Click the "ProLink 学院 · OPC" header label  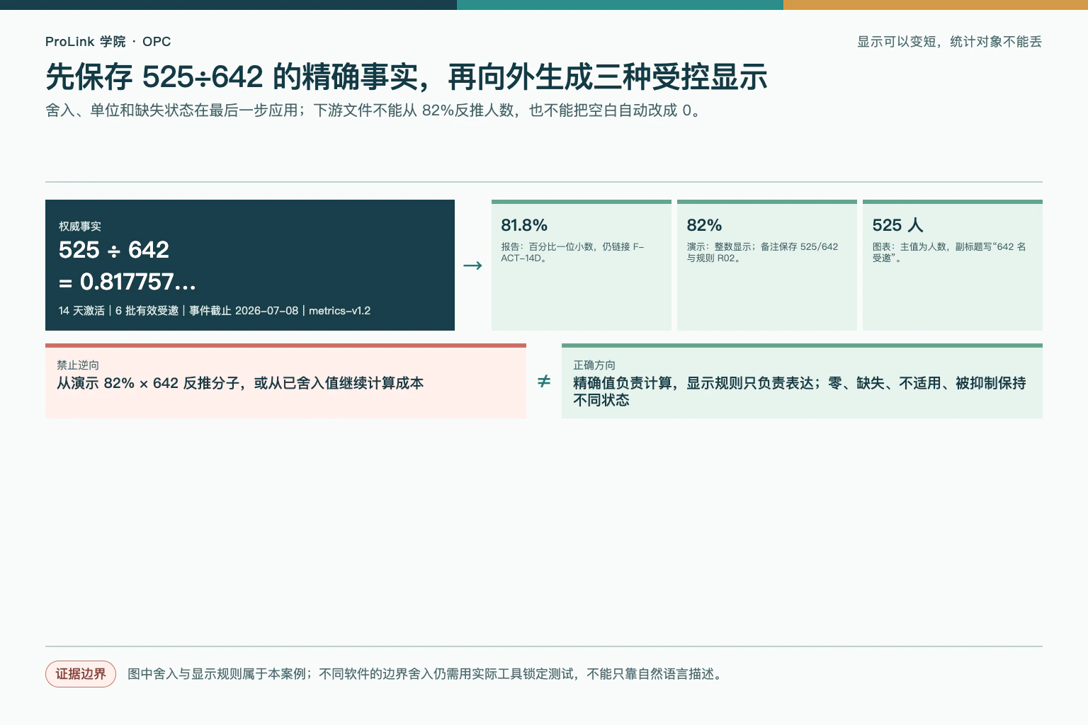108,42
